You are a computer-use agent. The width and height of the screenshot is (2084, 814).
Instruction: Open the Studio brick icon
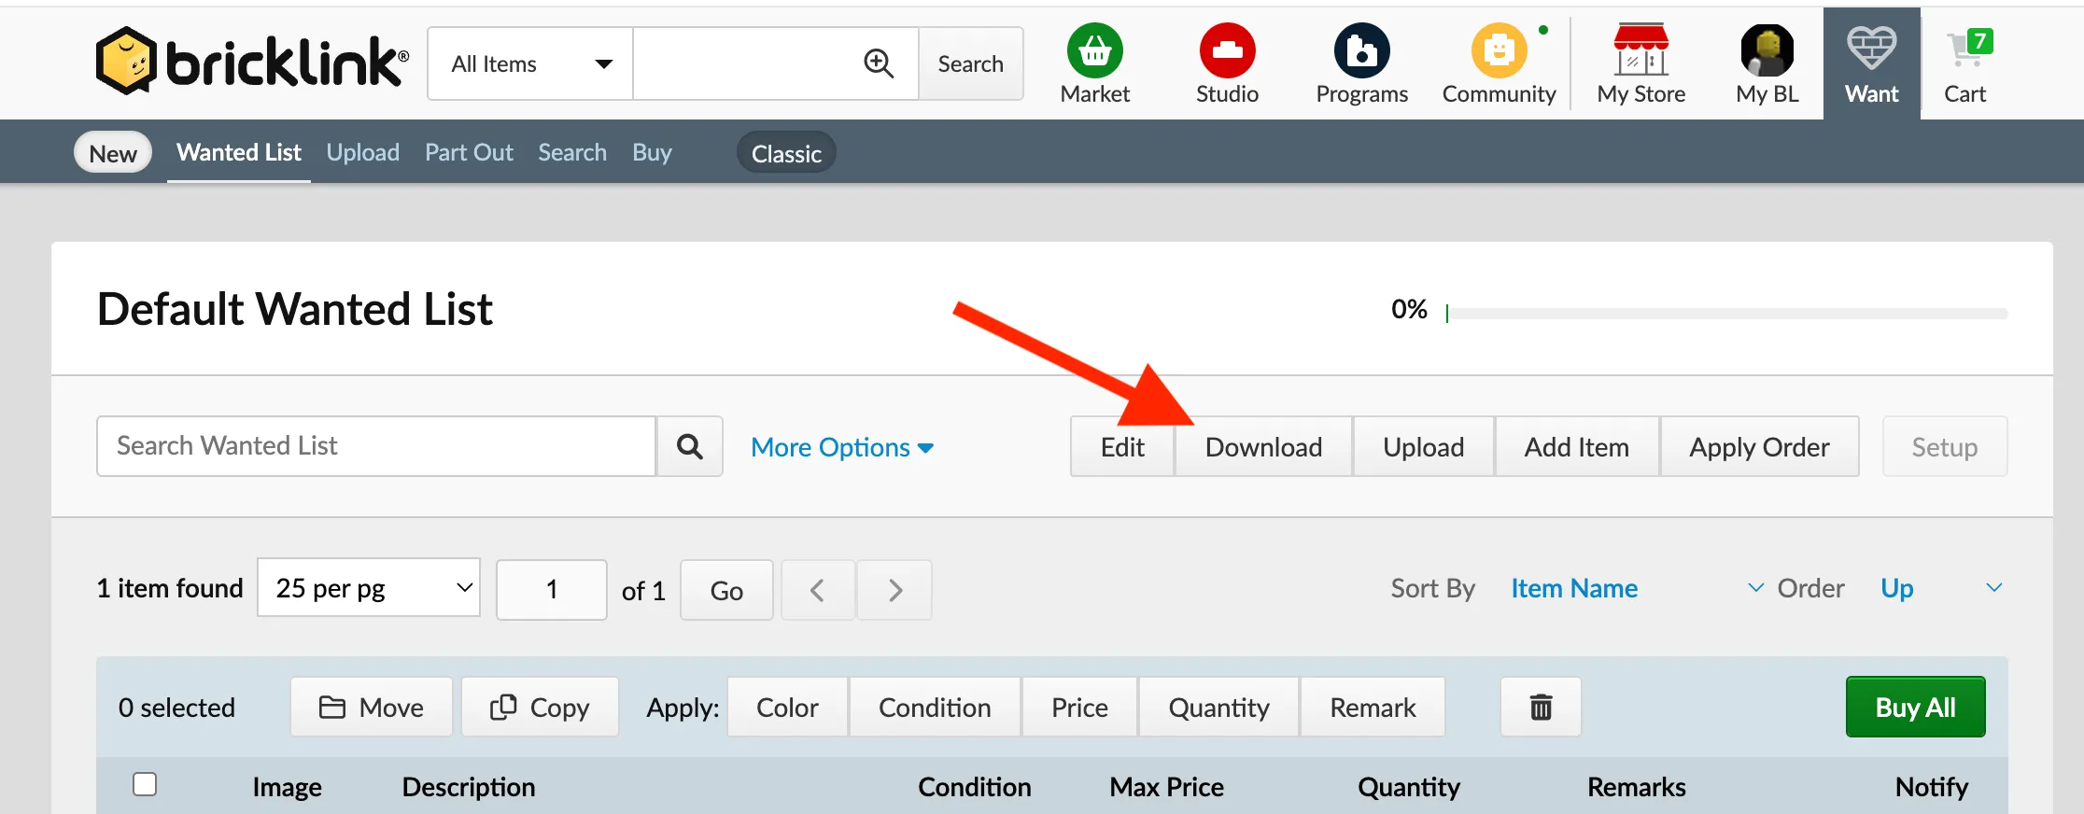[x=1227, y=50]
